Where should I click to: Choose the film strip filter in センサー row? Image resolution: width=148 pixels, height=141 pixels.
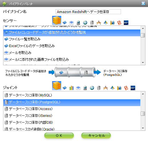(112, 23)
